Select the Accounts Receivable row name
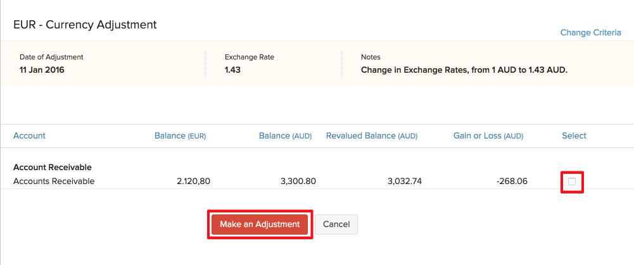Image resolution: width=634 pixels, height=265 pixels. [x=54, y=182]
